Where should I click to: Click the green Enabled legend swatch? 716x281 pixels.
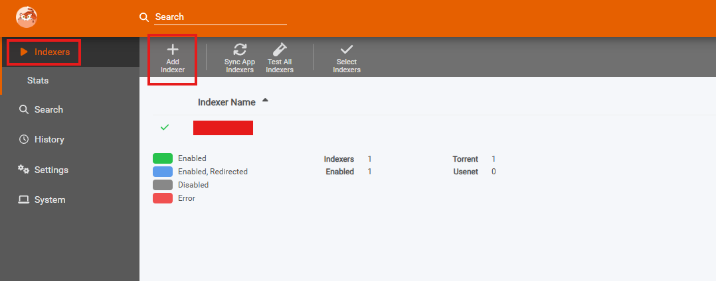click(163, 158)
